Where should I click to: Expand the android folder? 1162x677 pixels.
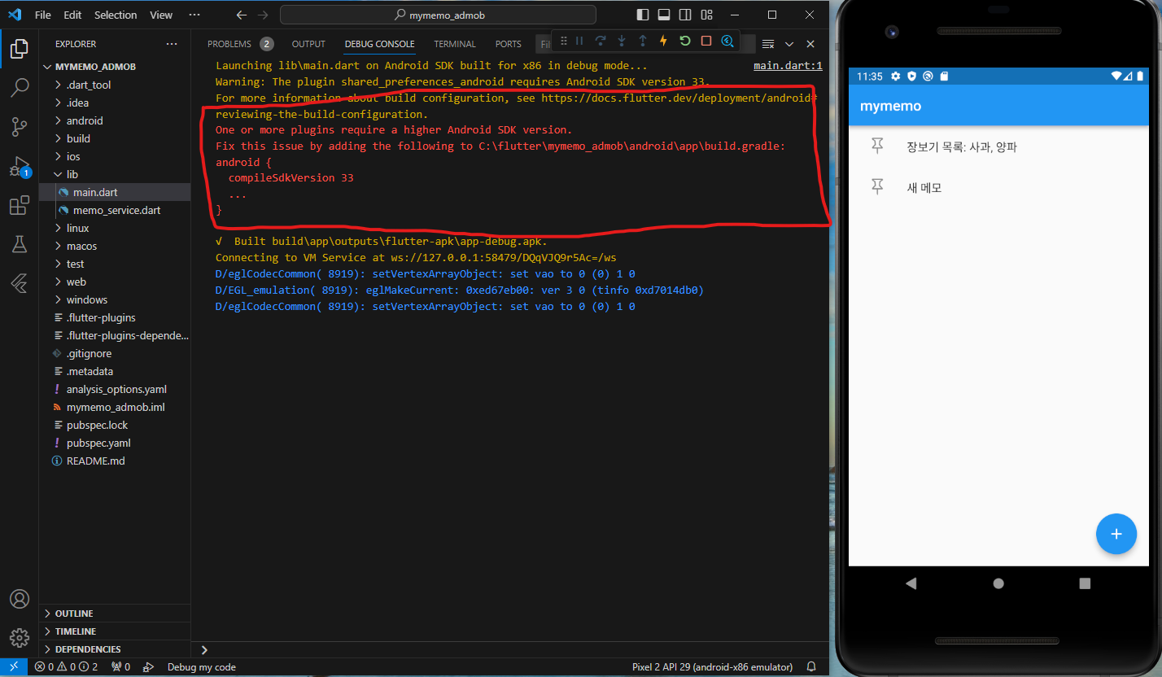click(115, 120)
